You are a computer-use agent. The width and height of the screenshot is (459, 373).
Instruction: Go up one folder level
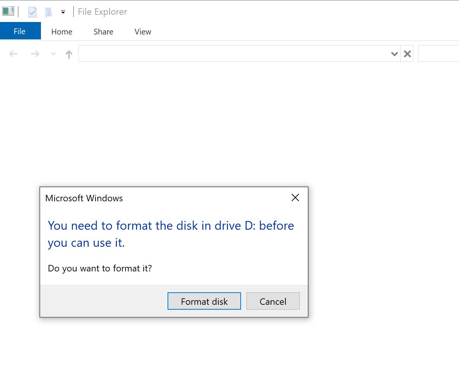click(x=69, y=54)
